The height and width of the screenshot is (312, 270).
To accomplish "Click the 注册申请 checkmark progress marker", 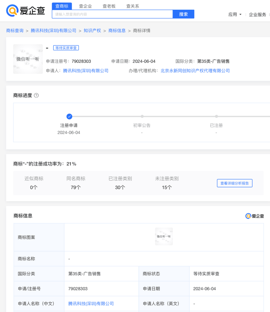I will coord(69,116).
